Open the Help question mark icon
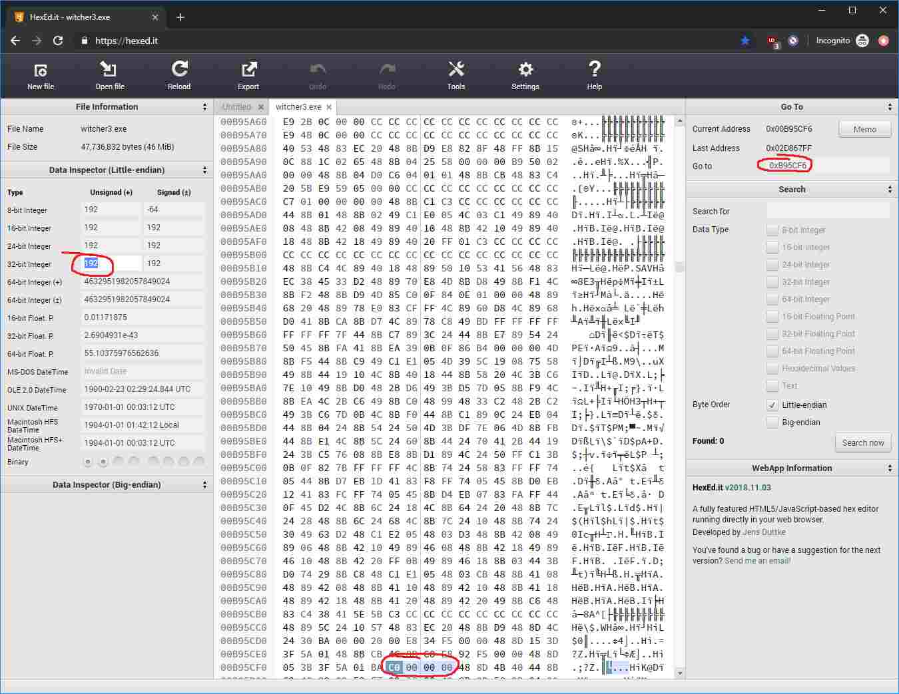 pos(595,69)
